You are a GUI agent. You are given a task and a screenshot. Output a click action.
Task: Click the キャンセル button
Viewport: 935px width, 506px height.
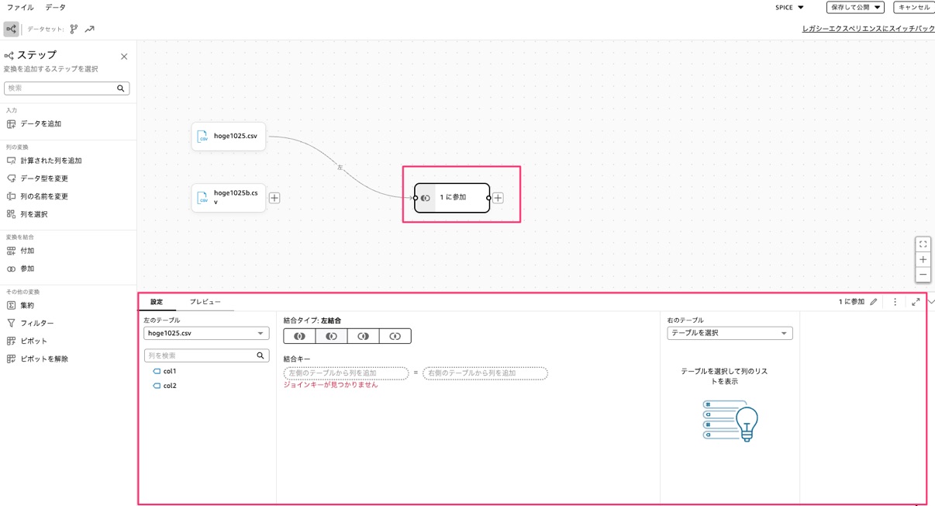tap(913, 8)
